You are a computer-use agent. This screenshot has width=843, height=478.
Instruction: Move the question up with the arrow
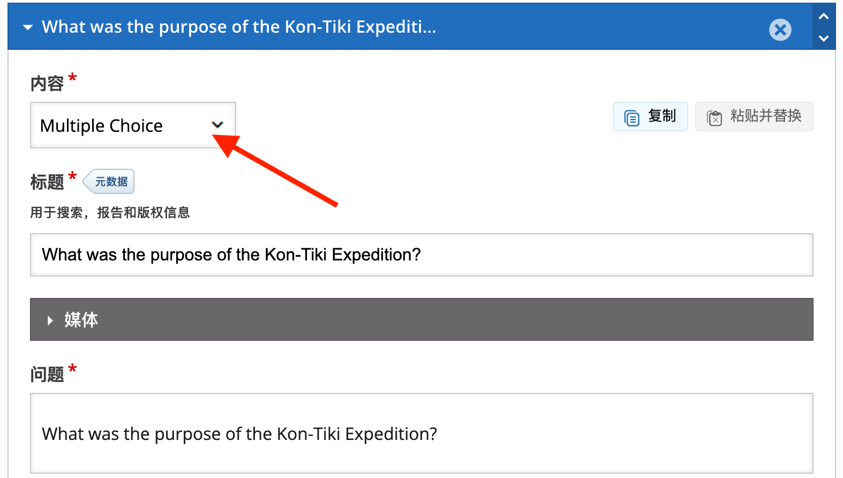click(824, 17)
